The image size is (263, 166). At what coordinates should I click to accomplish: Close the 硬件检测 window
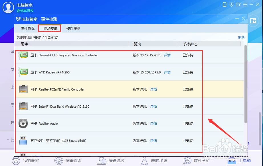tap(243, 19)
